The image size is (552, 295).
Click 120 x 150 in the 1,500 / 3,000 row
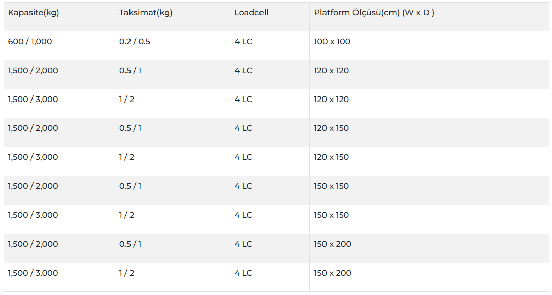pyautogui.click(x=332, y=157)
